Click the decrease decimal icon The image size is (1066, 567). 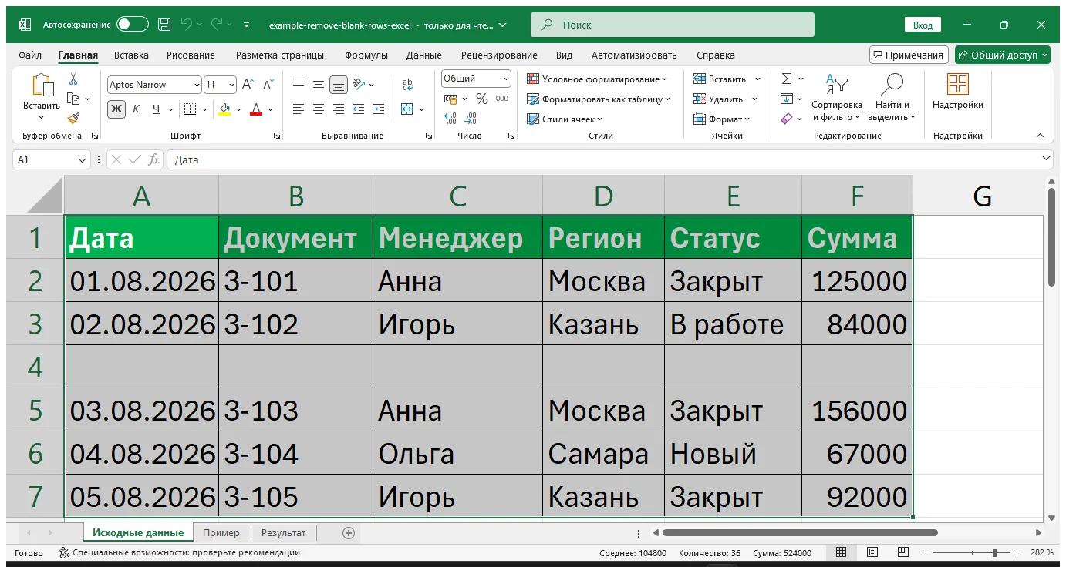471,119
